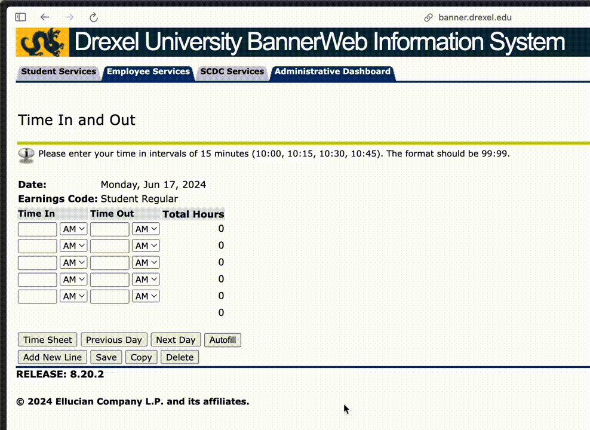Screen dimensions: 590x430
Task: Advance to the Next Day
Action: (176, 340)
